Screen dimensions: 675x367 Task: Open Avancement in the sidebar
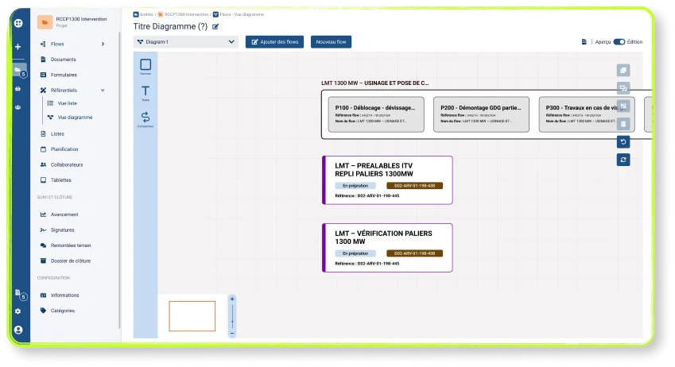pos(64,214)
